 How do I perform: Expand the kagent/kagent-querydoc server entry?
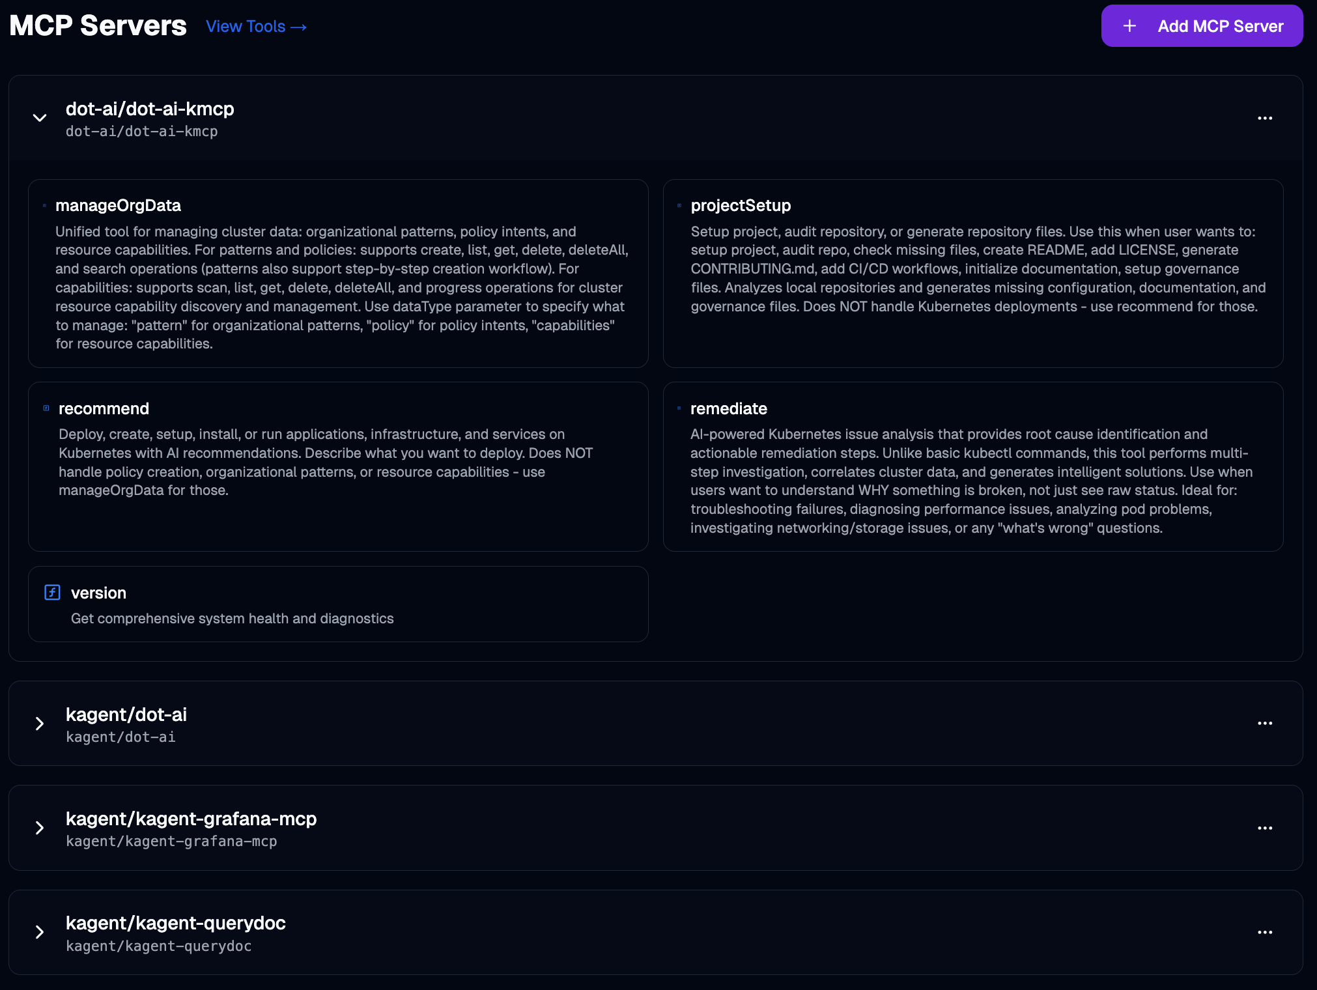point(40,932)
